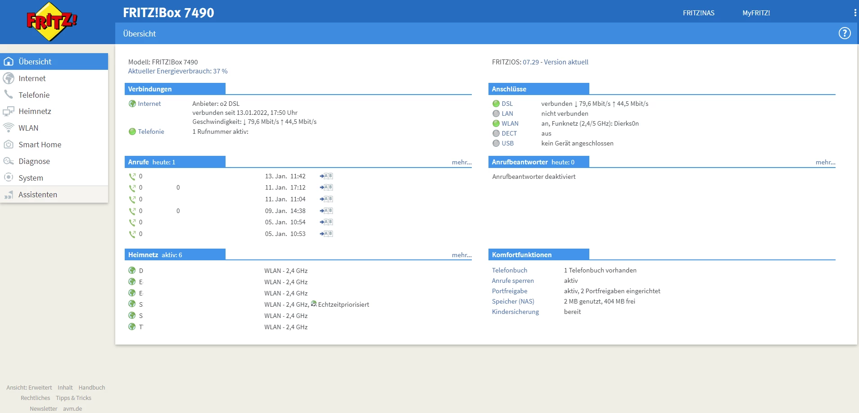Viewport: 859px width, 413px height.
Task: Open the Heimnetz menu section
Action: click(54, 111)
